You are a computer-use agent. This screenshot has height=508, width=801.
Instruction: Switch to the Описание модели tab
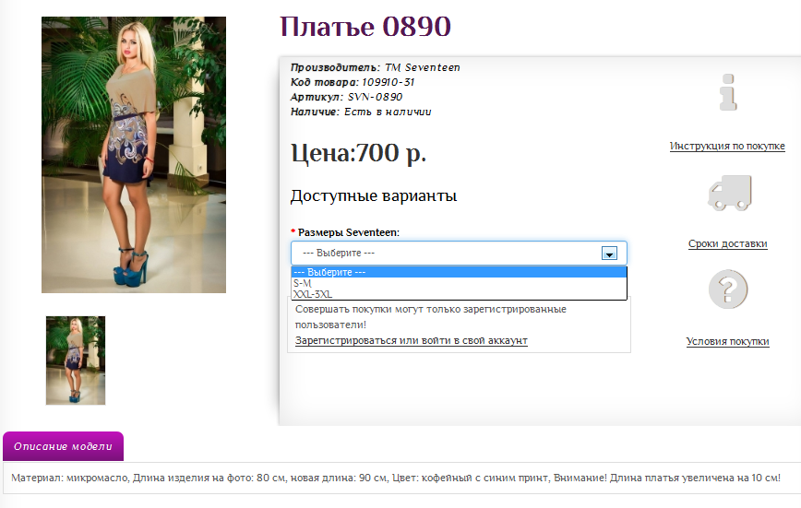pos(63,446)
